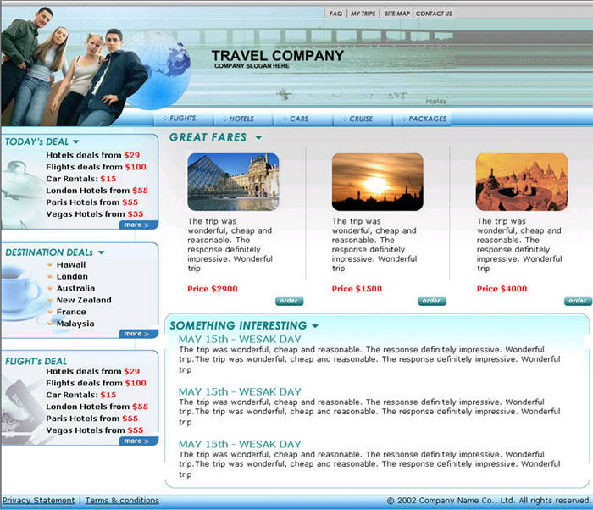Switch to the Hotels navigation tab

pos(241,119)
